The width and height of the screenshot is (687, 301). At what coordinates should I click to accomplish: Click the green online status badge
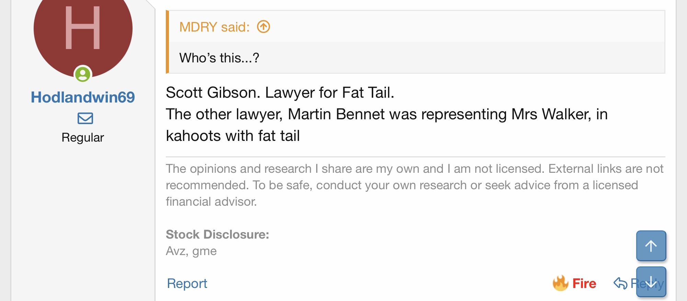pyautogui.click(x=83, y=74)
